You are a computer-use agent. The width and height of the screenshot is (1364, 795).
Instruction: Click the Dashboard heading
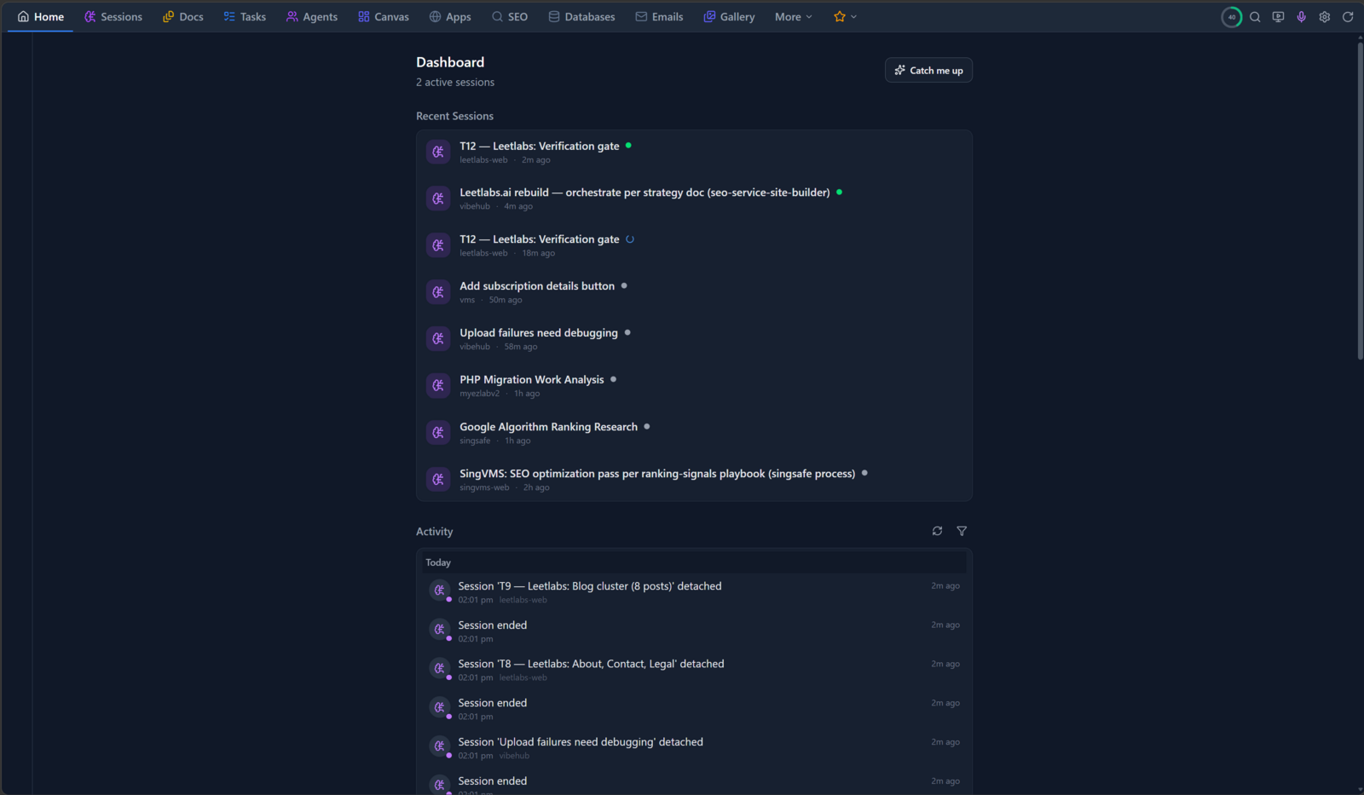click(450, 62)
